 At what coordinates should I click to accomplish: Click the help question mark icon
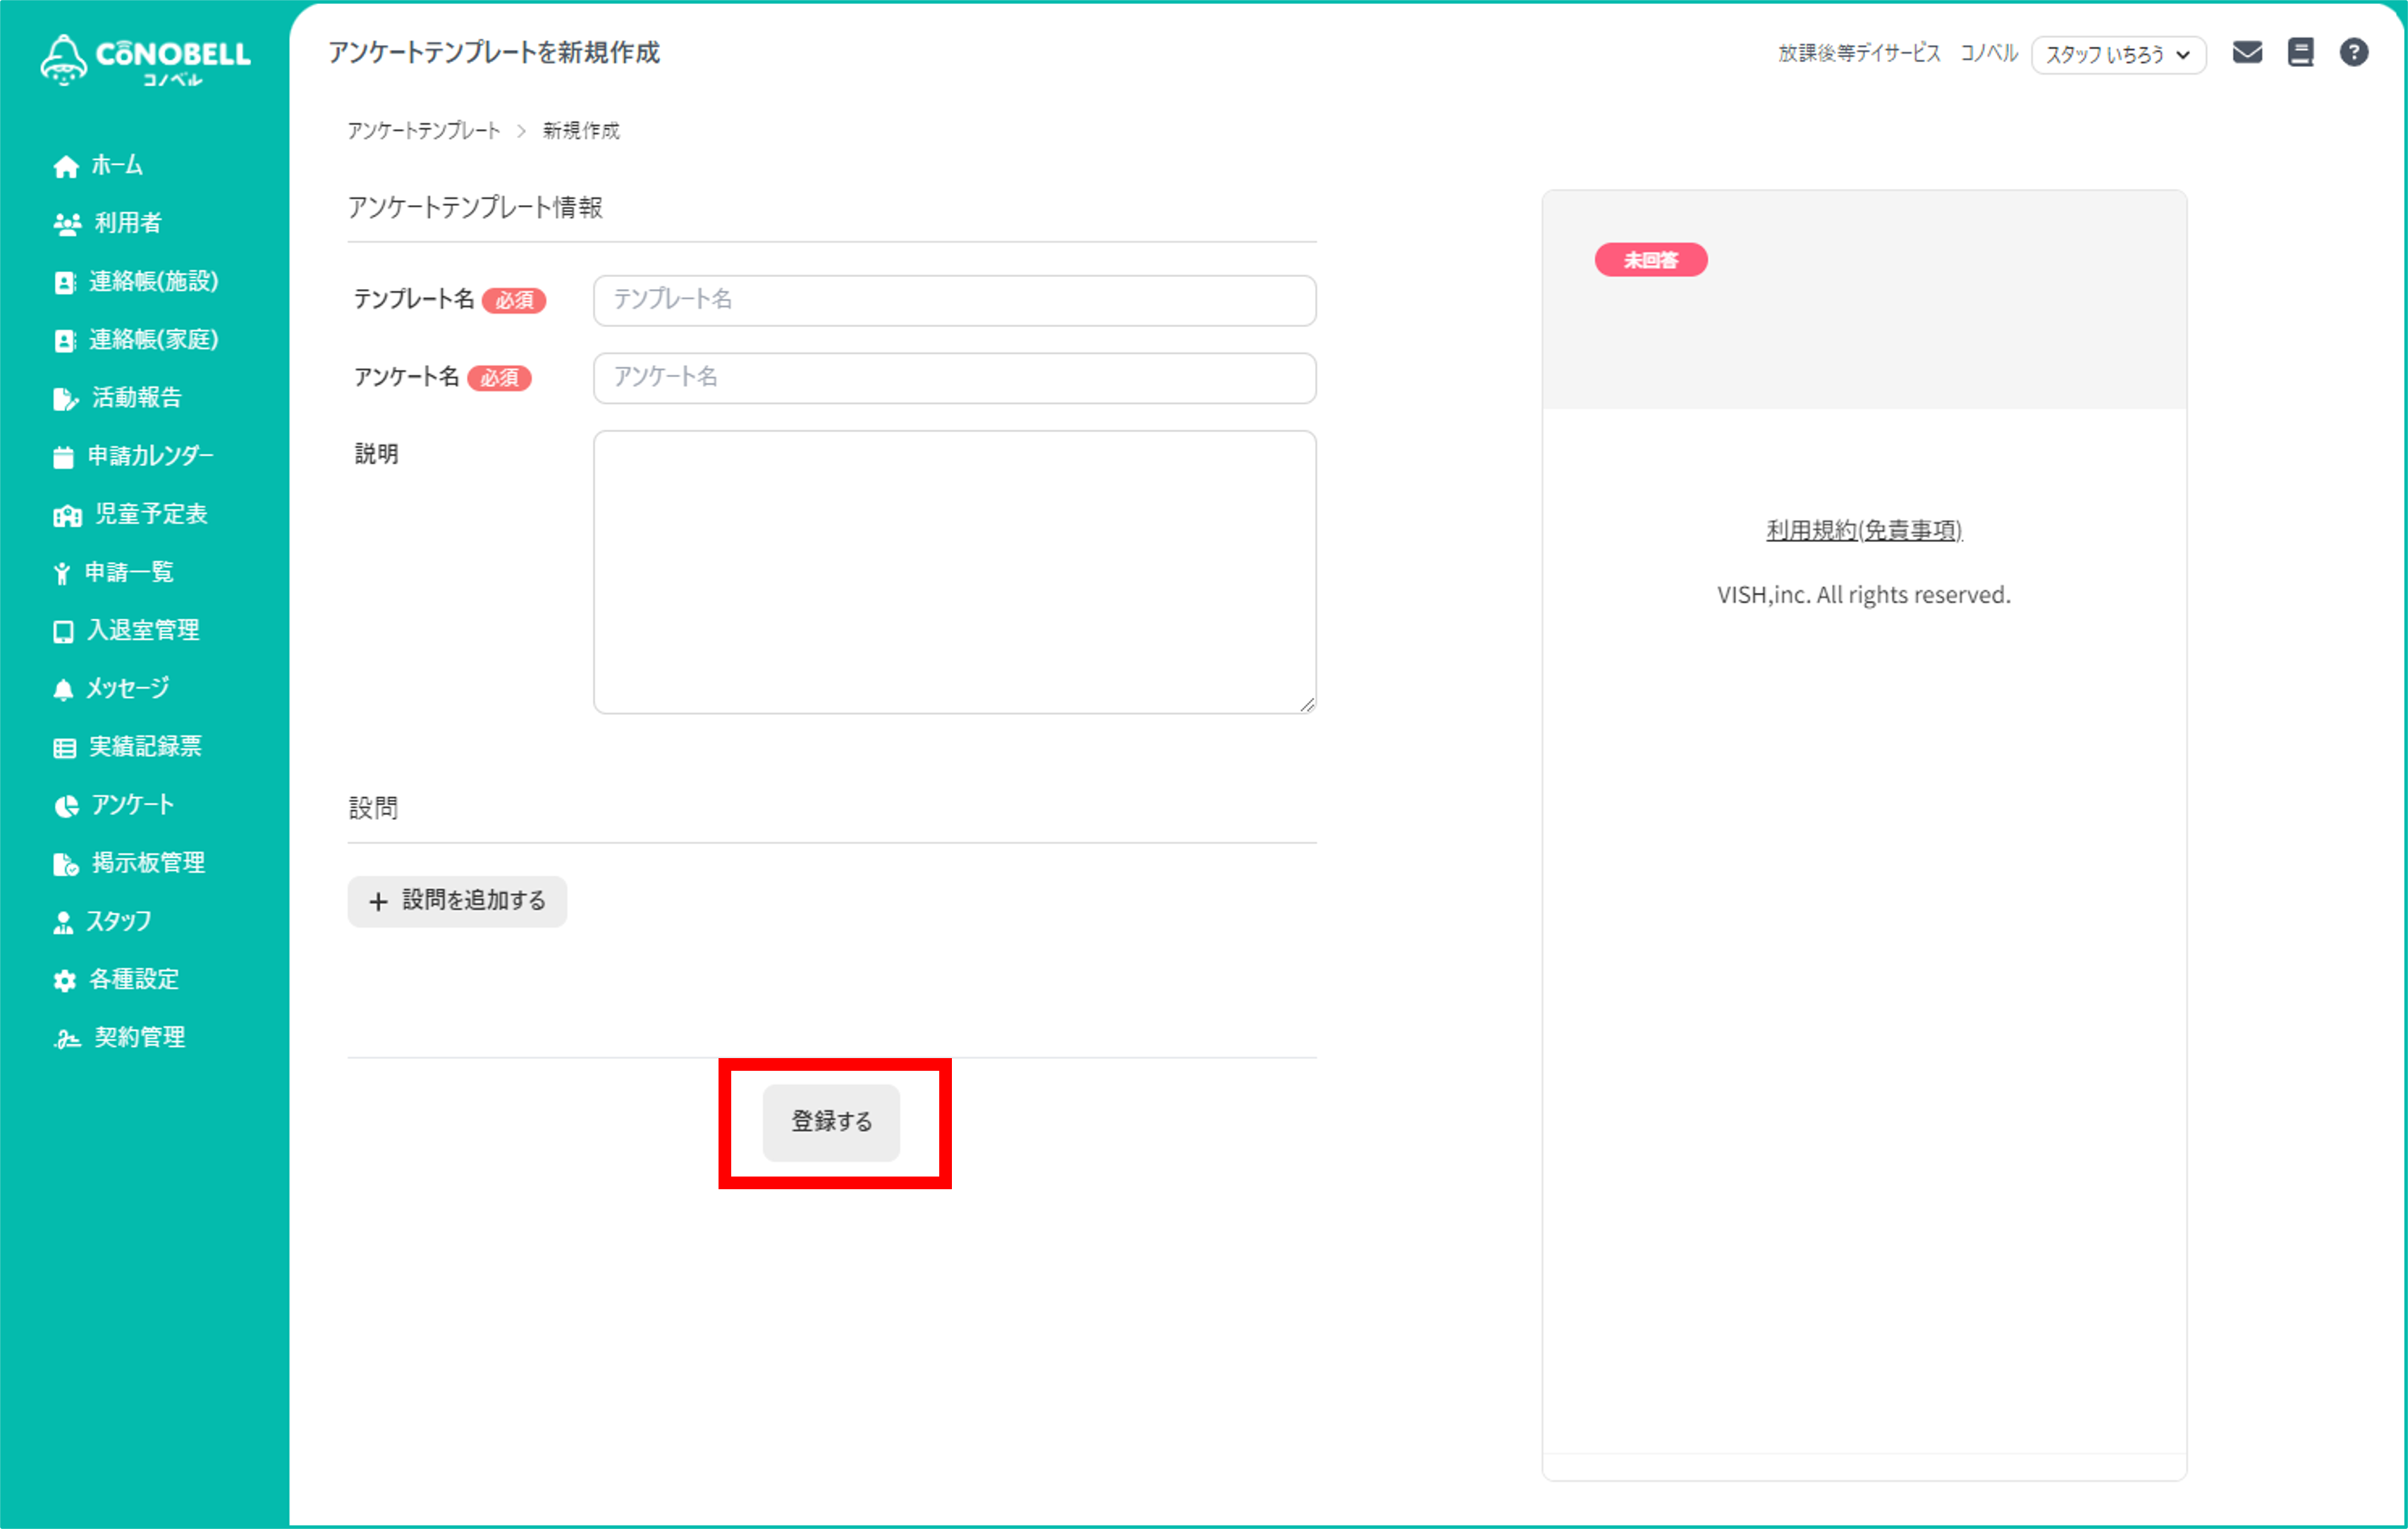(2353, 52)
